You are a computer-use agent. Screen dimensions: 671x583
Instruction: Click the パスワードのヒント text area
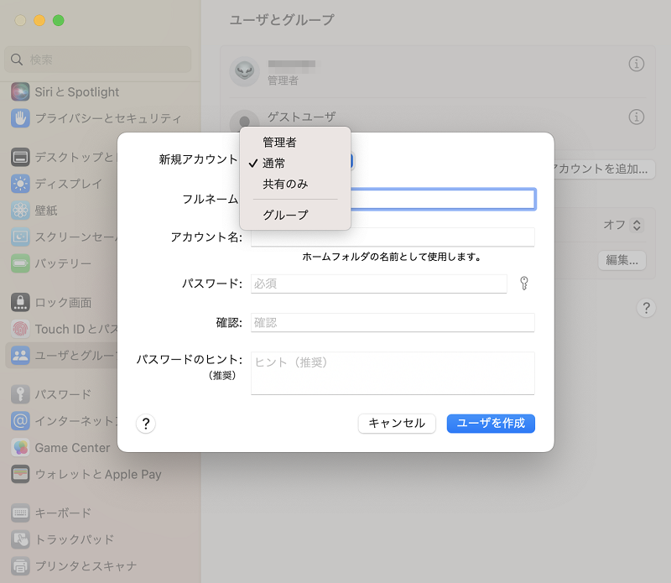tap(393, 372)
